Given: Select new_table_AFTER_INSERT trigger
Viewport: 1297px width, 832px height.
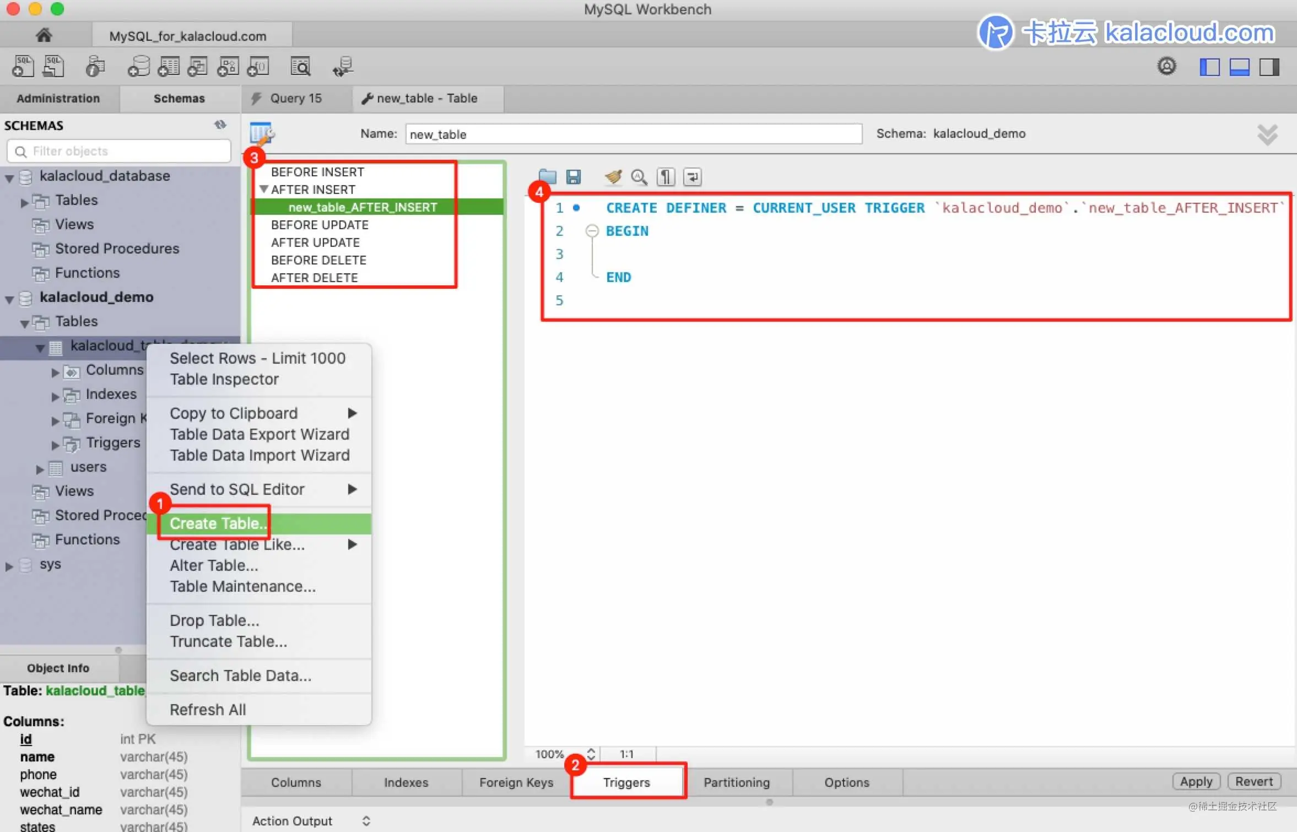Looking at the screenshot, I should [377, 207].
